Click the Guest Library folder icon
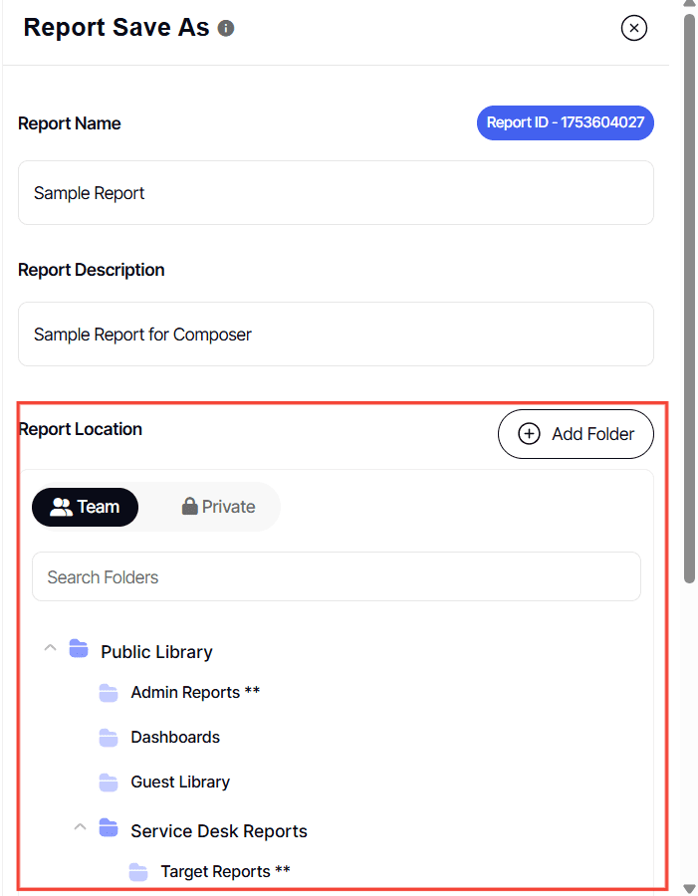The height and width of the screenshot is (896, 698). 109,782
